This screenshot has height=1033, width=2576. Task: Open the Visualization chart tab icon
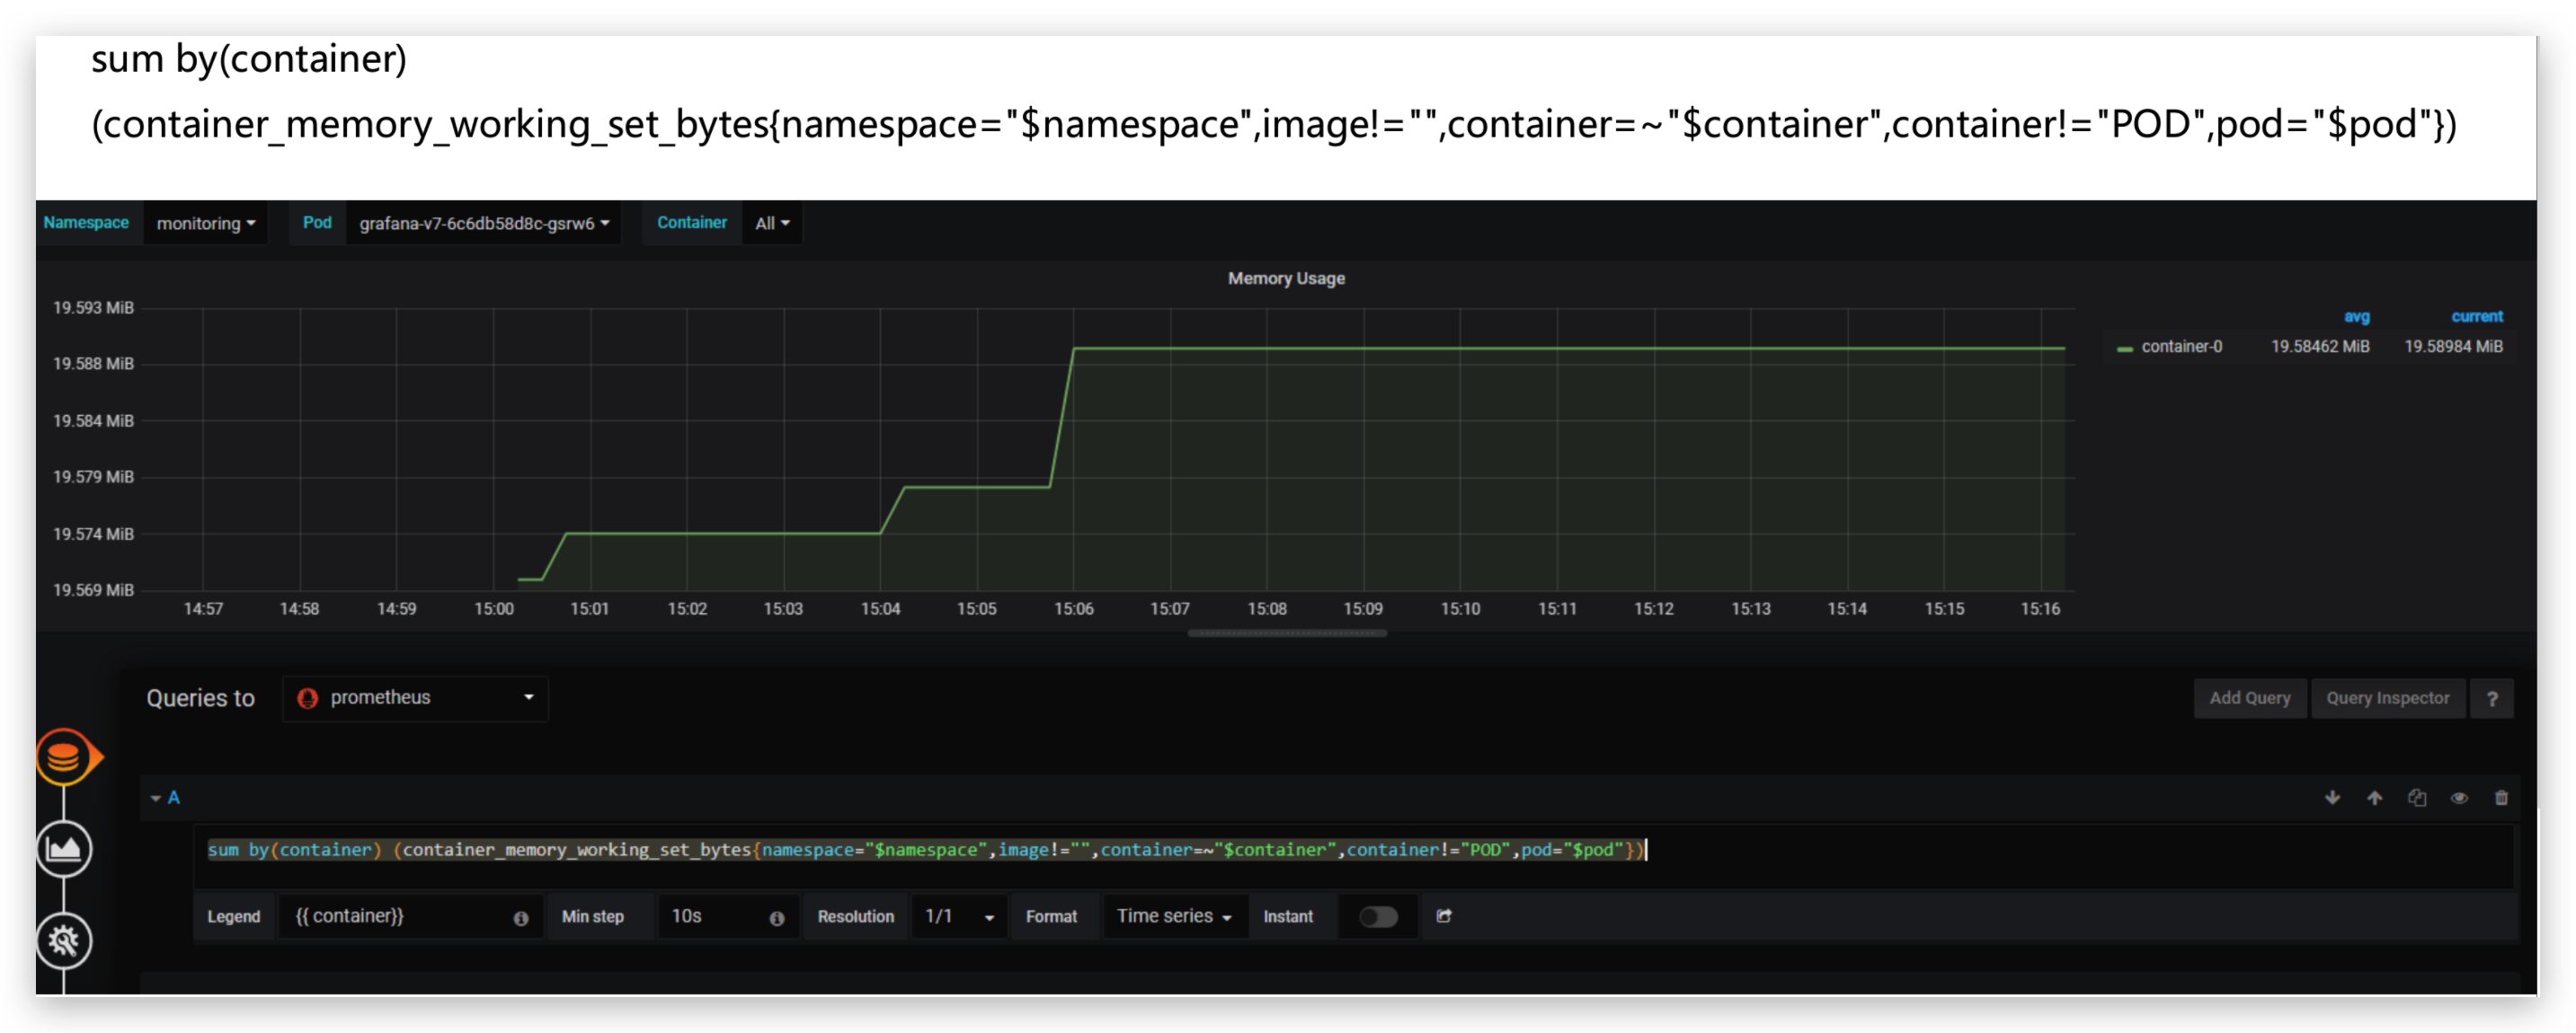coord(64,849)
